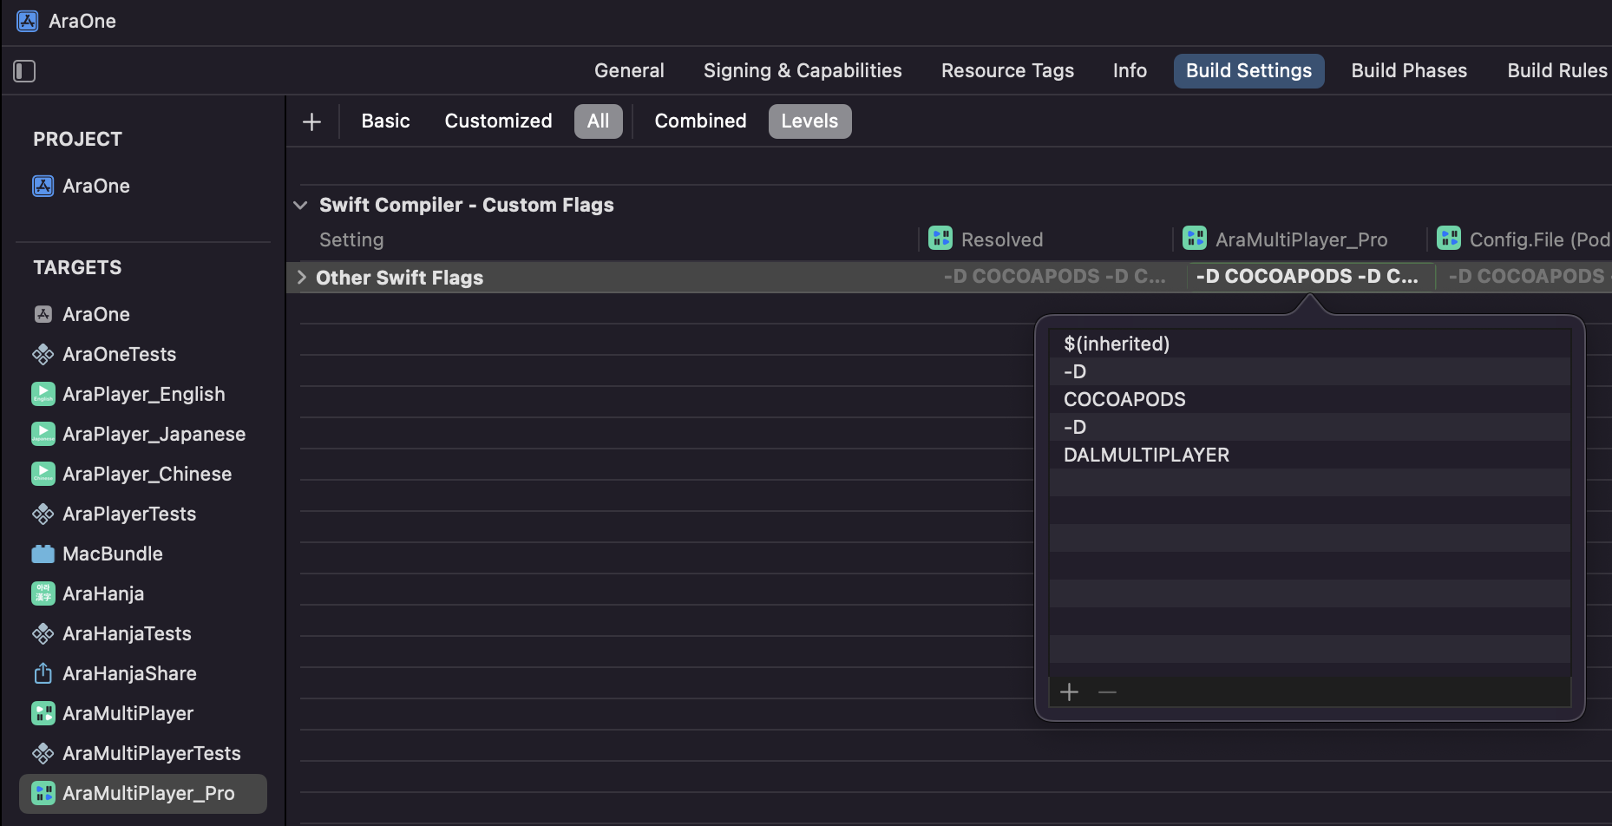Click the AraMultiPlayer_Pro column flags value
The width and height of the screenshot is (1612, 826).
click(1307, 277)
